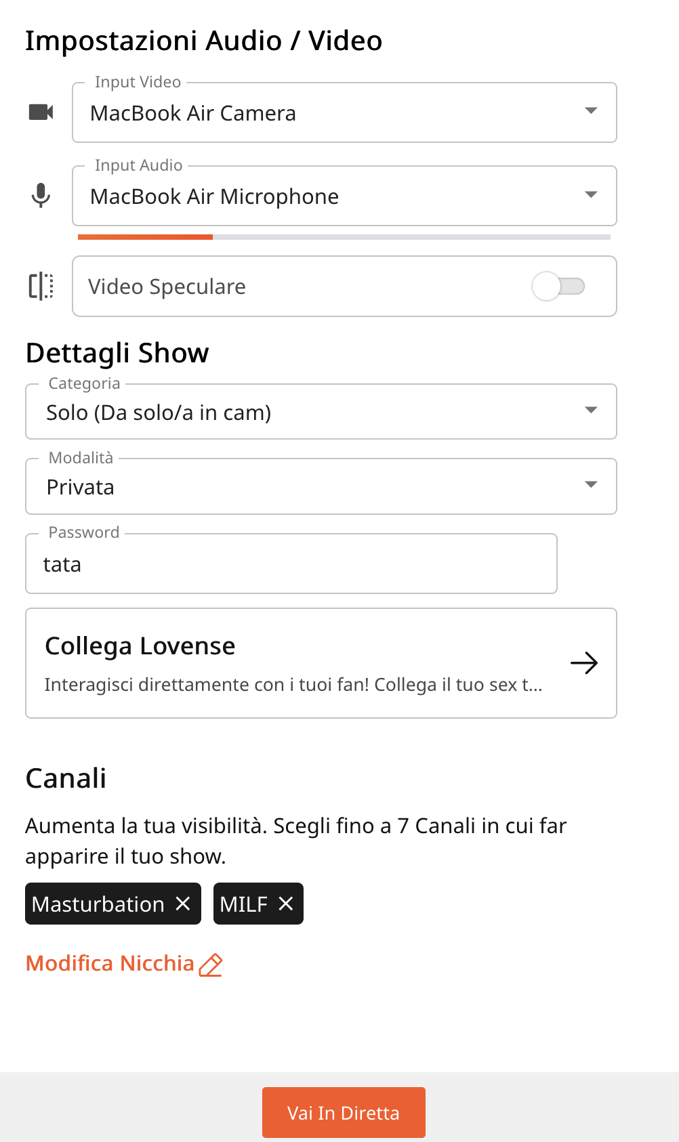The image size is (679, 1142).
Task: Select the Masturbation channel chip
Action: (98, 904)
